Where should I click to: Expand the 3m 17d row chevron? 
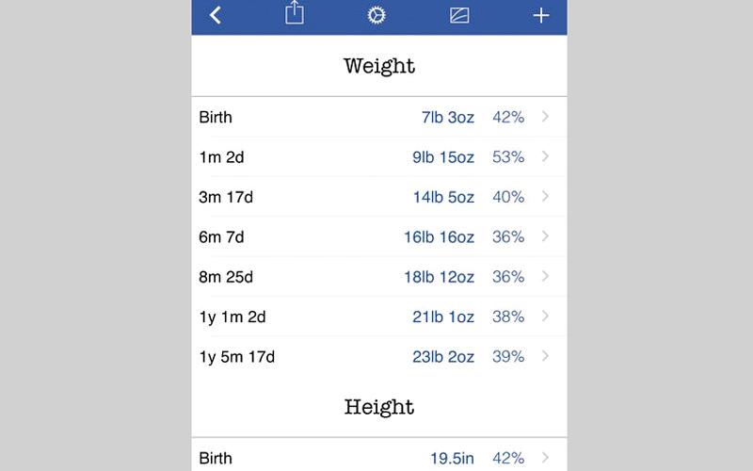click(546, 197)
